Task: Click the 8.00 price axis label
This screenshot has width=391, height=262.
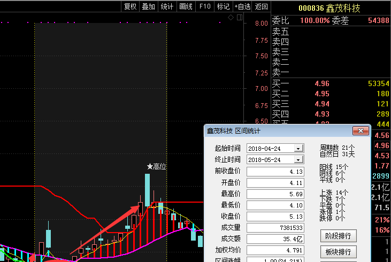Action: (262, 24)
